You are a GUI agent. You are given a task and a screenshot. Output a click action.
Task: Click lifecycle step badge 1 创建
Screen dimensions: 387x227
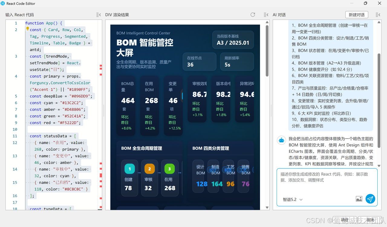130,169
